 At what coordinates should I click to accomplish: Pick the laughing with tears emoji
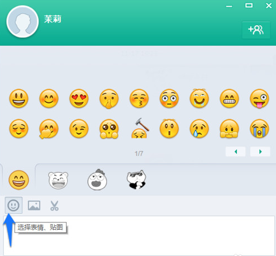pos(199,98)
